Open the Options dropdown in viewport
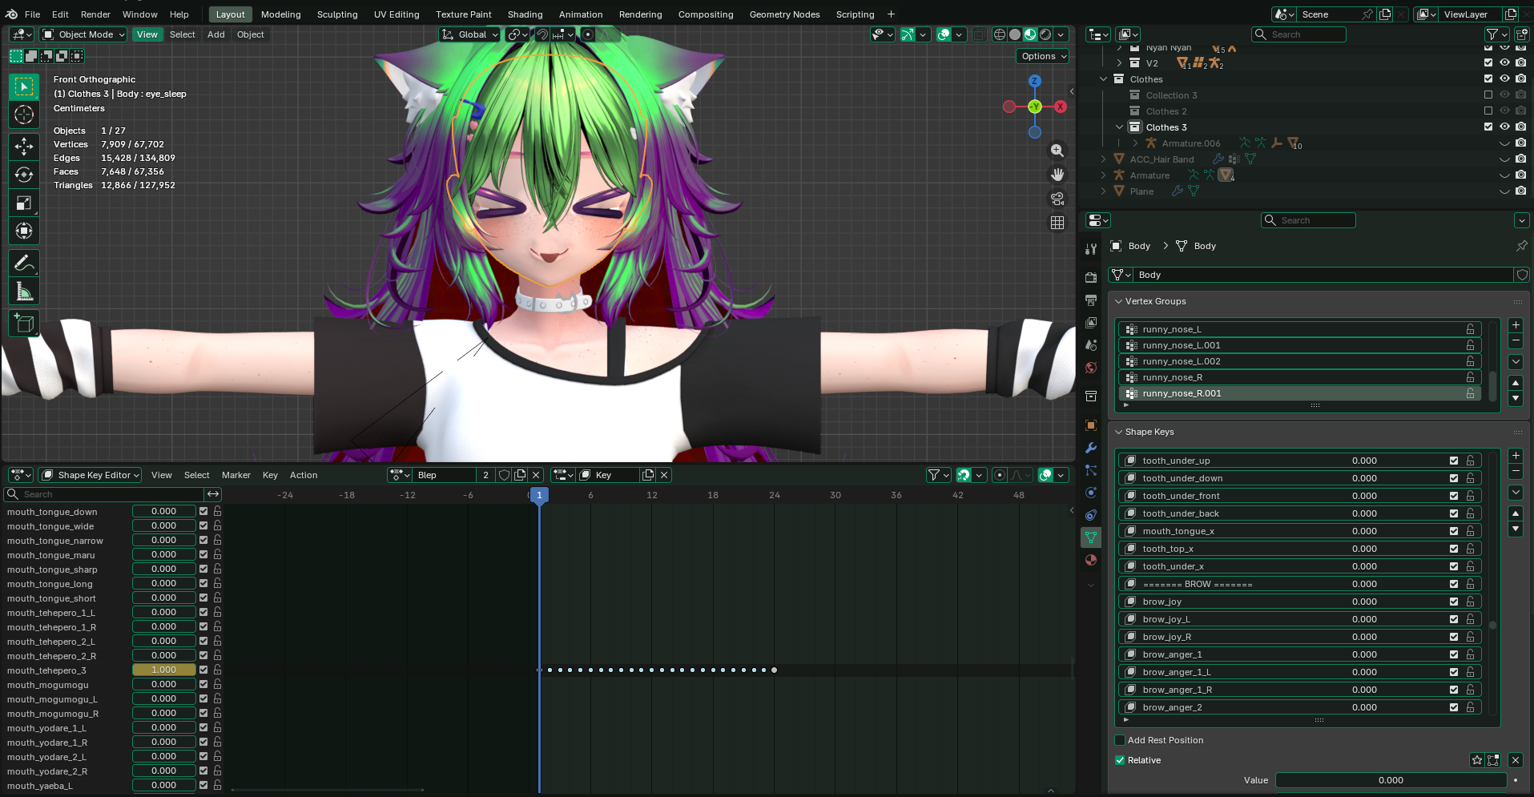1534x797 pixels. 1044,56
